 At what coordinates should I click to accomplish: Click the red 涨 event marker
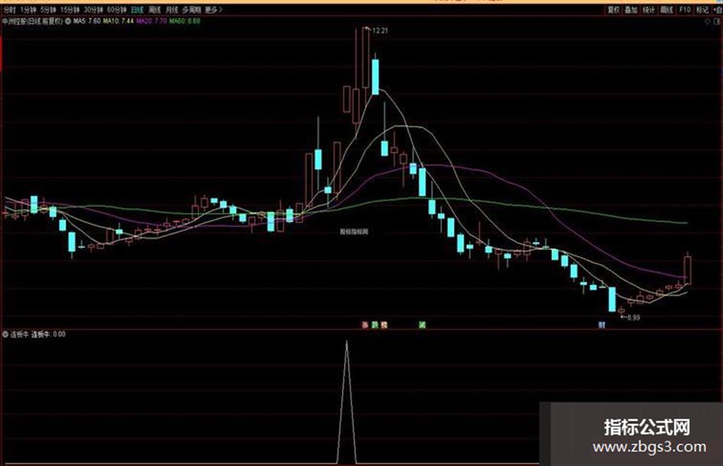point(365,324)
